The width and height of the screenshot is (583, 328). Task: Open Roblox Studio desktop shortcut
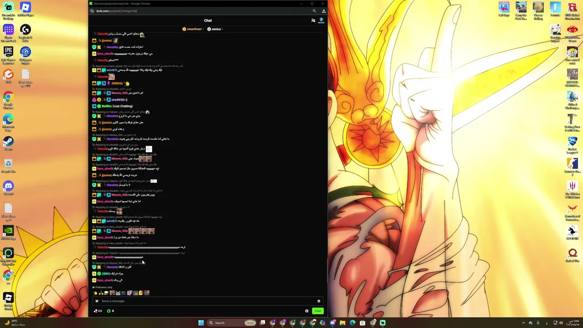pyautogui.click(x=8, y=301)
